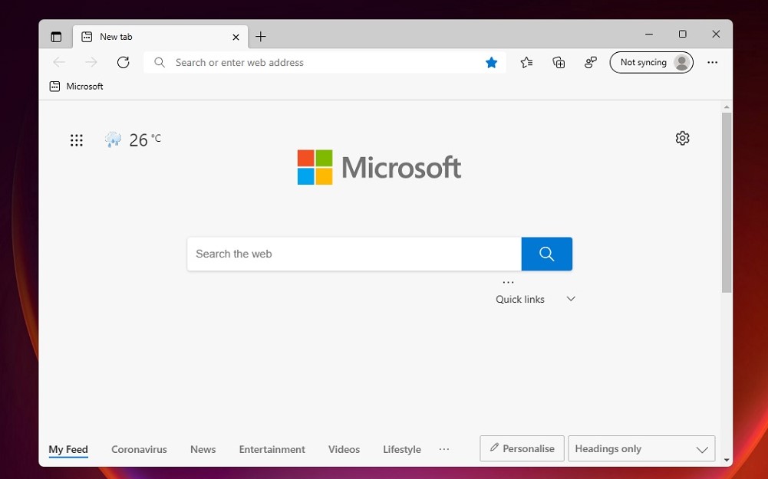Click the scrollbar up arrow
Screen dimensions: 768x479
727,107
